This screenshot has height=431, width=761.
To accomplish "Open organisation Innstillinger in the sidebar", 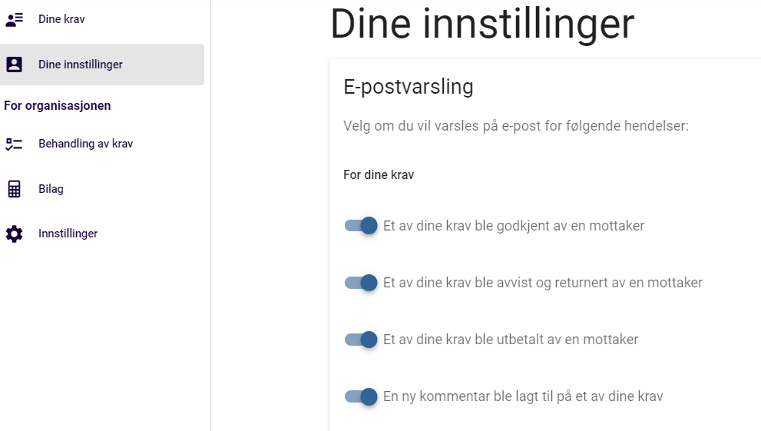I will click(102, 234).
